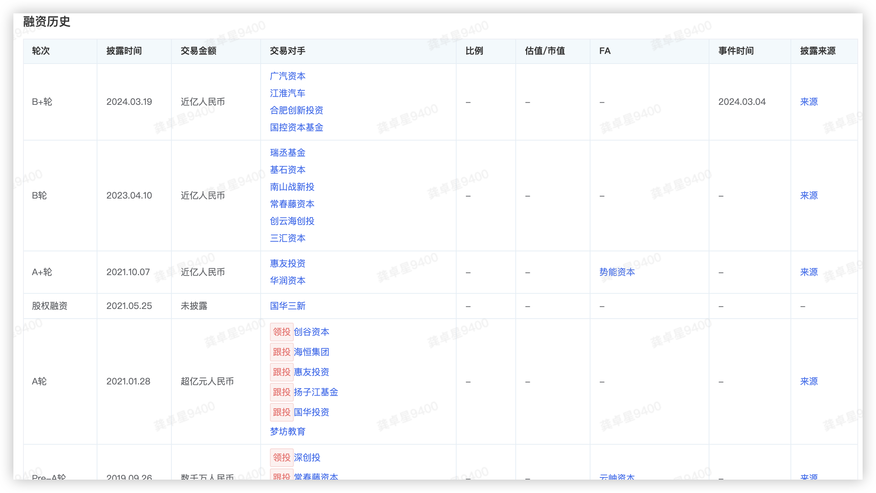Click the 领投 tag beside 深创投
This screenshot has height=493, width=876.
pos(281,457)
